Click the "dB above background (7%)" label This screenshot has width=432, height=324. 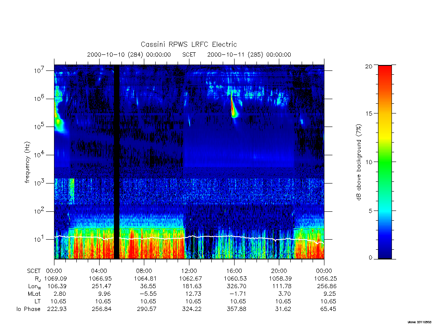[359, 162]
